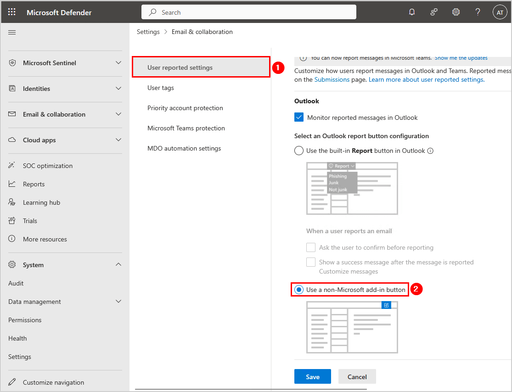Open the app launcher waffle icon

[x=12, y=12]
